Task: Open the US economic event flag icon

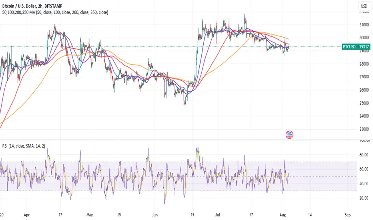Action: coord(289,135)
